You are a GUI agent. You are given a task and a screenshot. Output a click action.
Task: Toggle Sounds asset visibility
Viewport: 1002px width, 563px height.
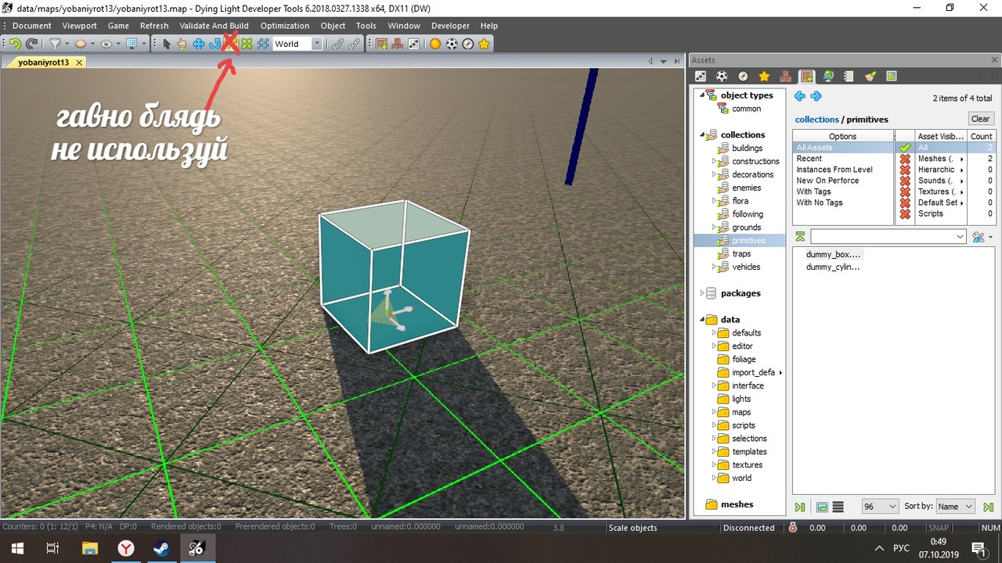tap(905, 181)
